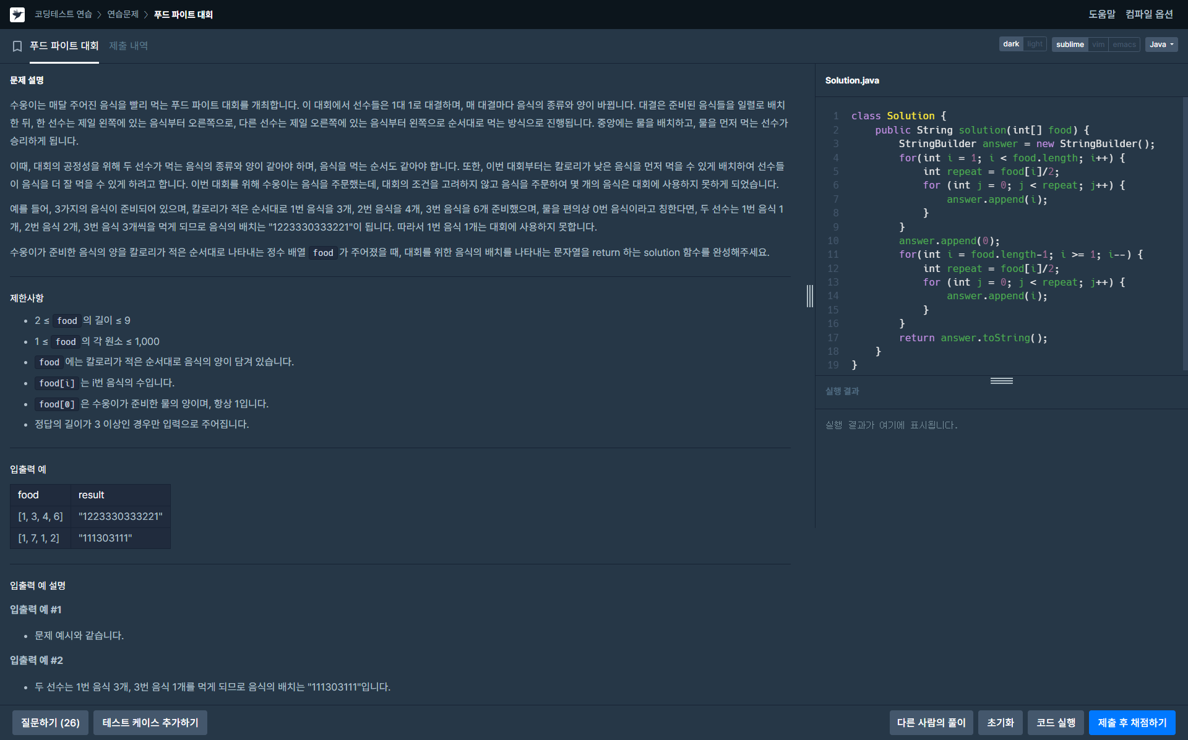
Task: Open 코딩테스트 연습 breadcrumb link
Action: click(63, 14)
